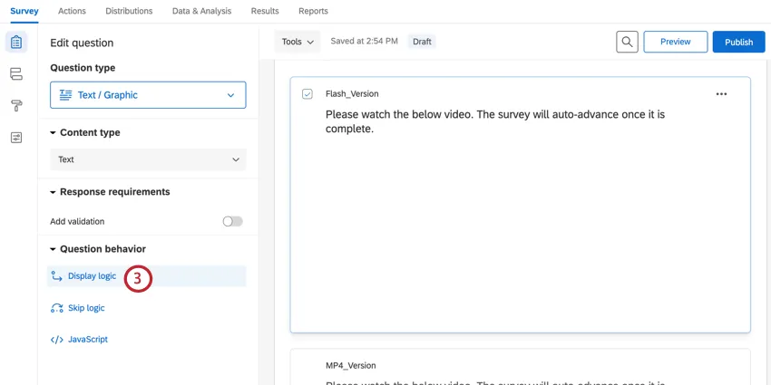
Task: Open the survey builder clipboard icon
Action: (x=15, y=43)
